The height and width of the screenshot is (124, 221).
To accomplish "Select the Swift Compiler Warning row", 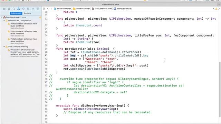I will tap(18, 46).
